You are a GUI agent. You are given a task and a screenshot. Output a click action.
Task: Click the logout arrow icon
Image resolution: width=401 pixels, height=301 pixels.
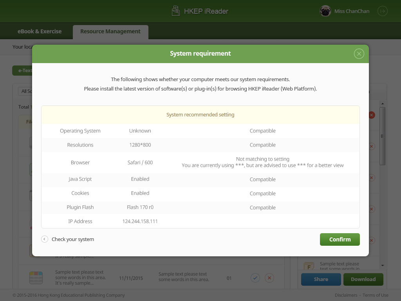[382, 11]
